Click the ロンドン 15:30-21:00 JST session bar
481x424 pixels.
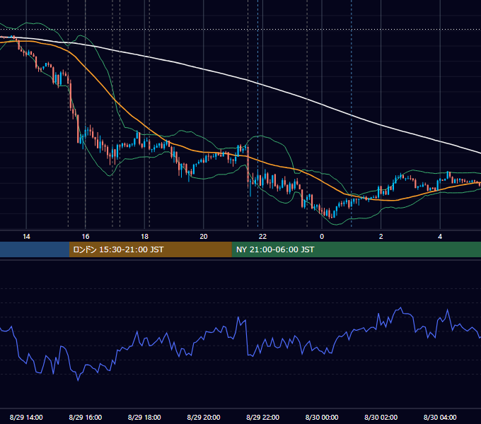(x=150, y=249)
